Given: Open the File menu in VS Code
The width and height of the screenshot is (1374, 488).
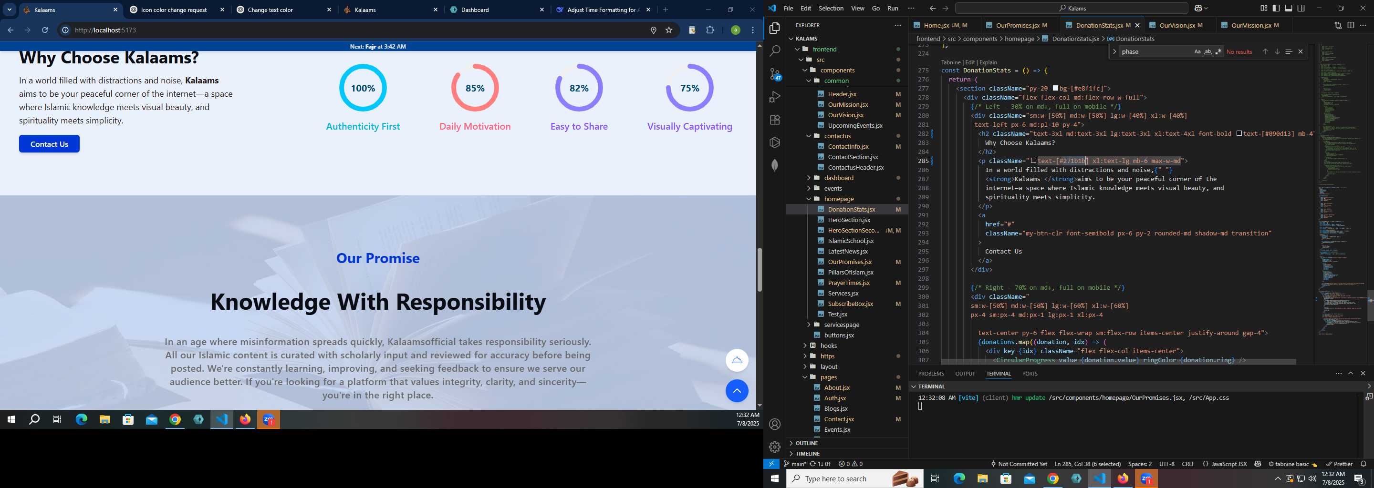Looking at the screenshot, I should 788,9.
